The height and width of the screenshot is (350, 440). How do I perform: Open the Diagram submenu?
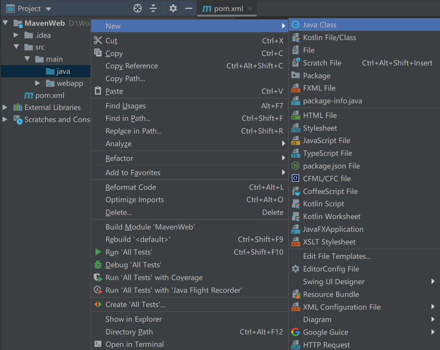[364, 319]
